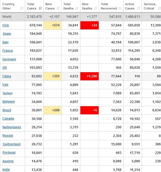The height and width of the screenshot is (172, 161).
Task: Open the Switzerland country link
Action: 12,144
